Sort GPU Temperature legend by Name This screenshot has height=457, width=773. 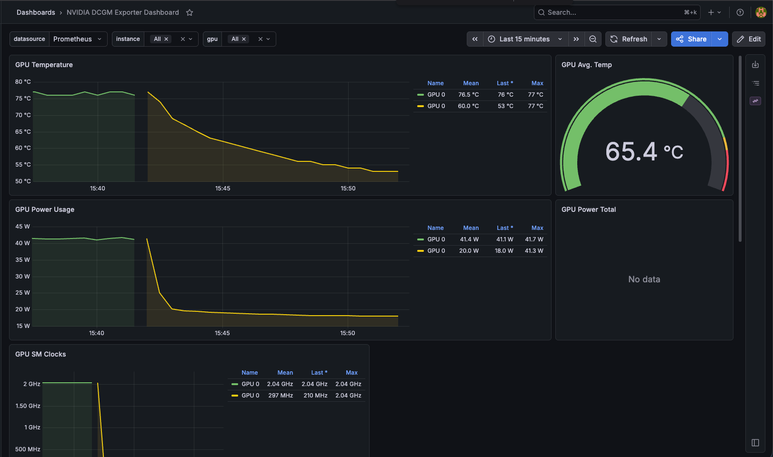tap(435, 83)
